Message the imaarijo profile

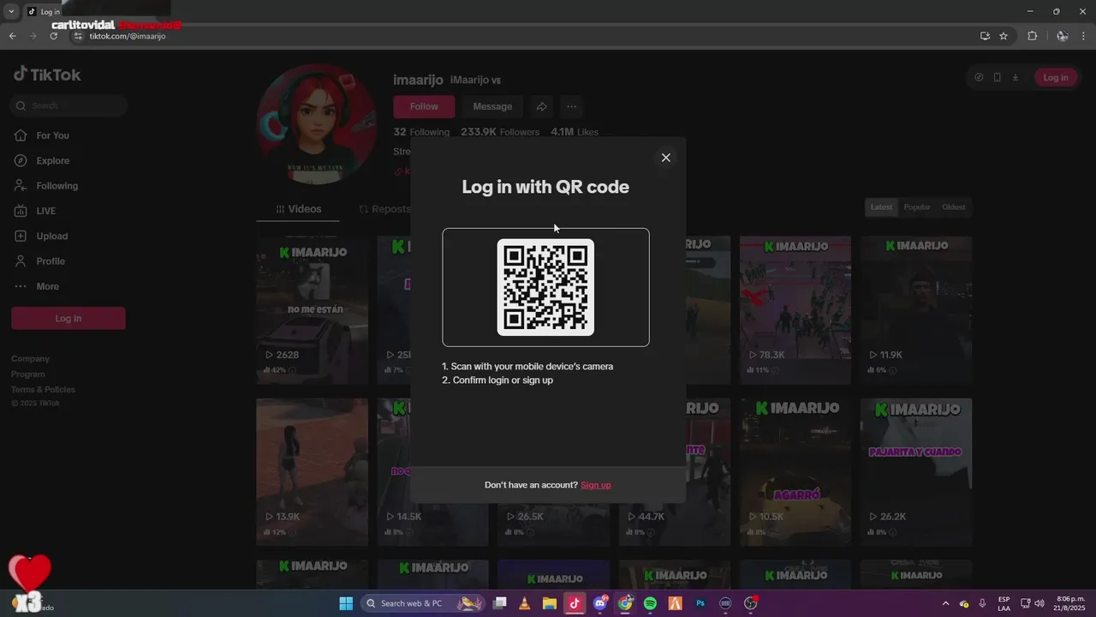coord(492,106)
